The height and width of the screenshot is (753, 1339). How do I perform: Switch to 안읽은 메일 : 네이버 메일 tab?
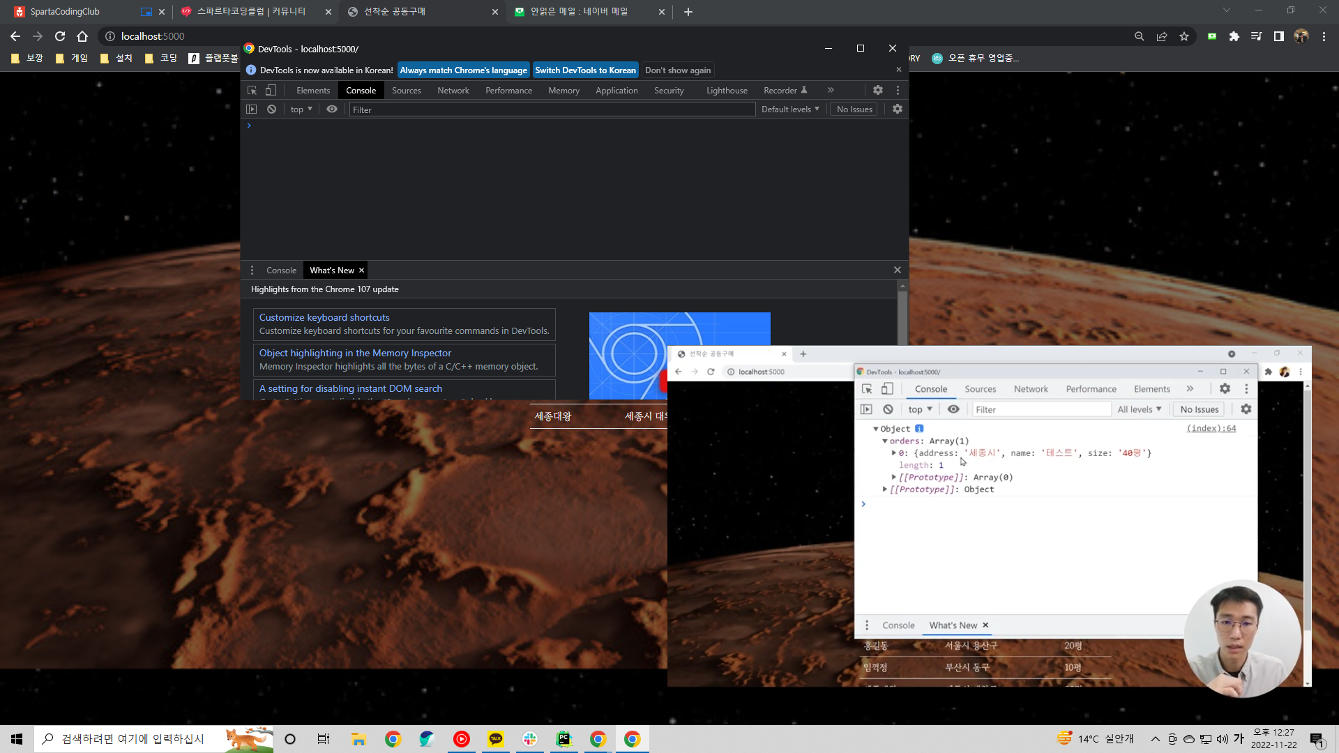click(x=588, y=12)
